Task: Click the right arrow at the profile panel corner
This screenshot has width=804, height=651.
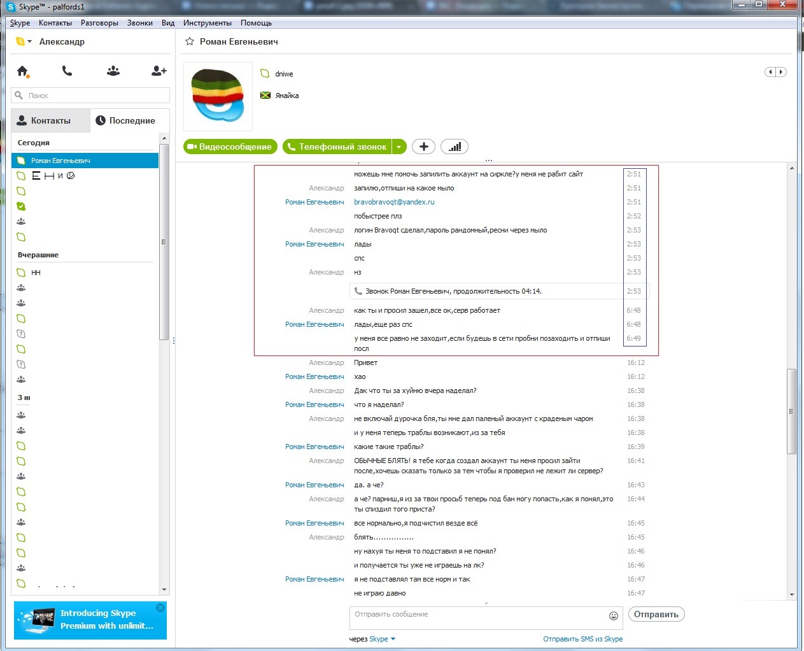Action: 781,72
